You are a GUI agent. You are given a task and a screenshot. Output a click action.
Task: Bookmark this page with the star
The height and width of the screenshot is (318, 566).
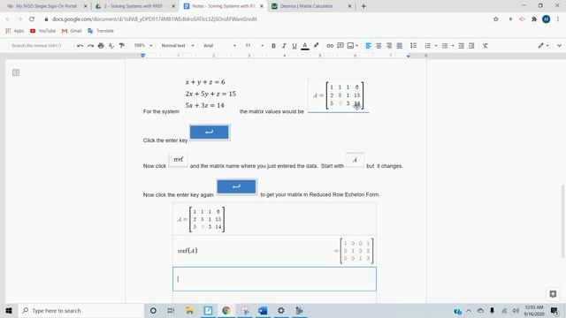(496, 19)
